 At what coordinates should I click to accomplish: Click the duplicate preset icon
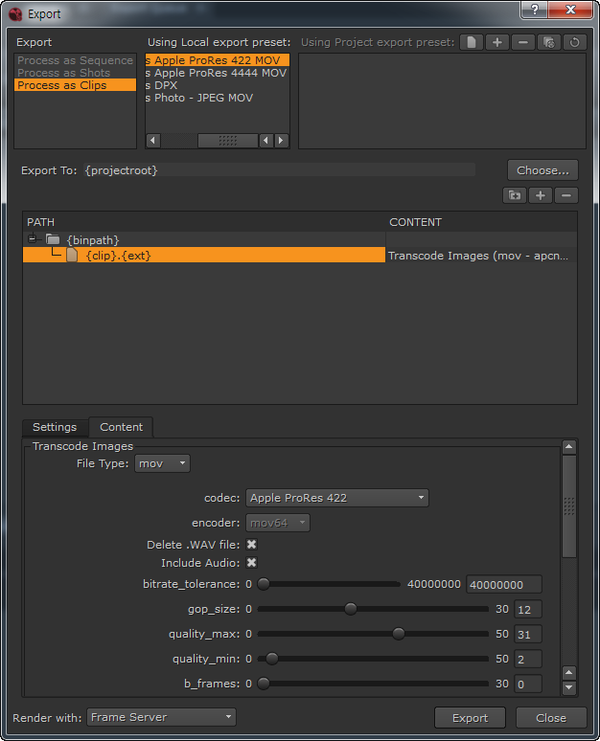[x=549, y=42]
